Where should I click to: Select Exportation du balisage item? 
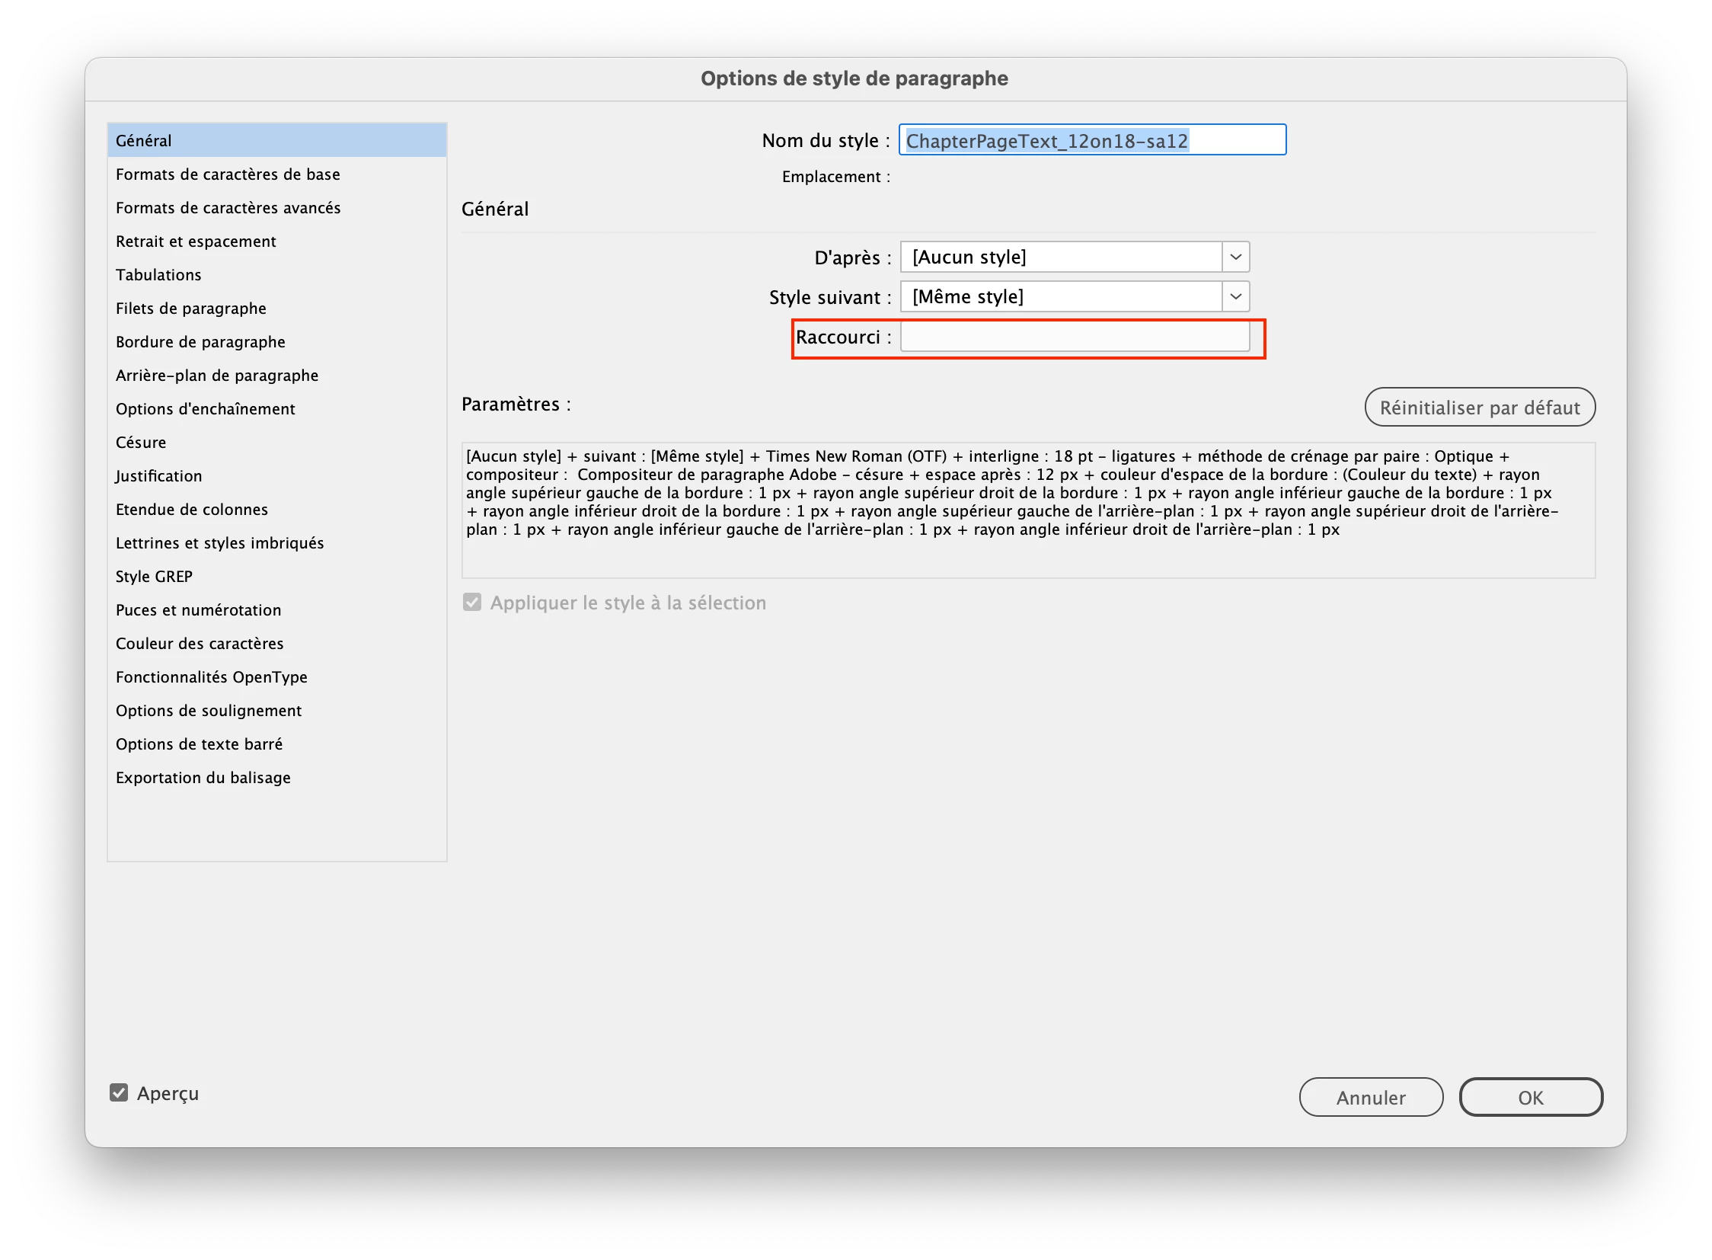(203, 778)
